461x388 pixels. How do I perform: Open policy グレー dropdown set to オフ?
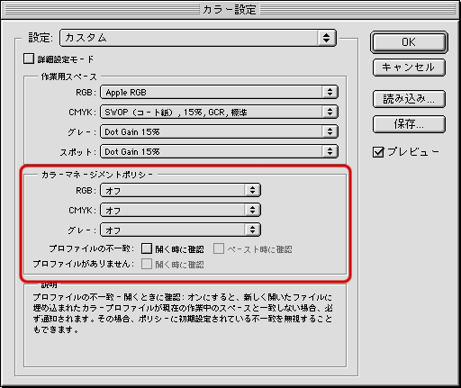[x=180, y=230]
